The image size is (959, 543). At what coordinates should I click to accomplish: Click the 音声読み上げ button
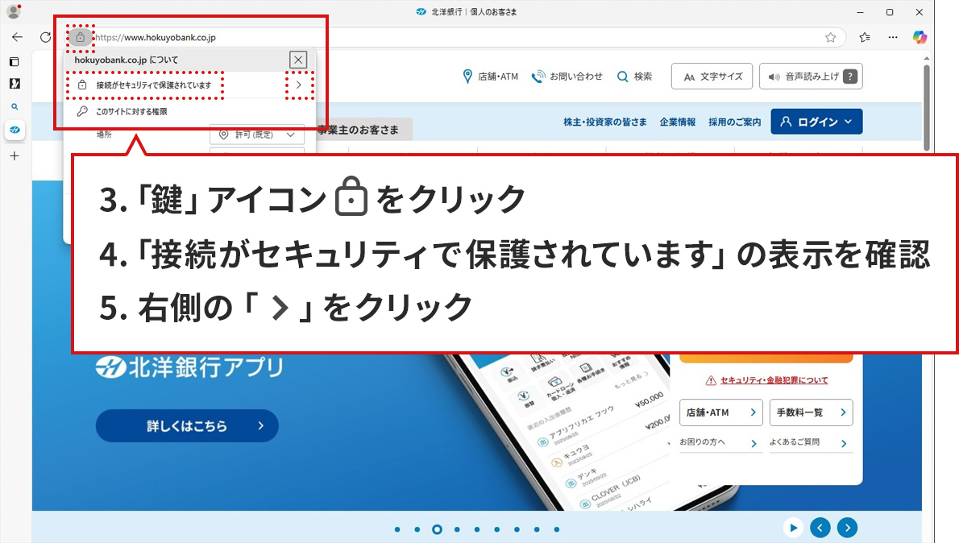[811, 77]
